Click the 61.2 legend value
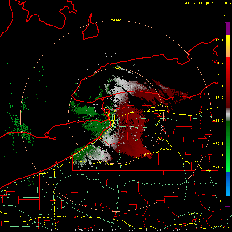 pyautogui.click(x=219, y=63)
